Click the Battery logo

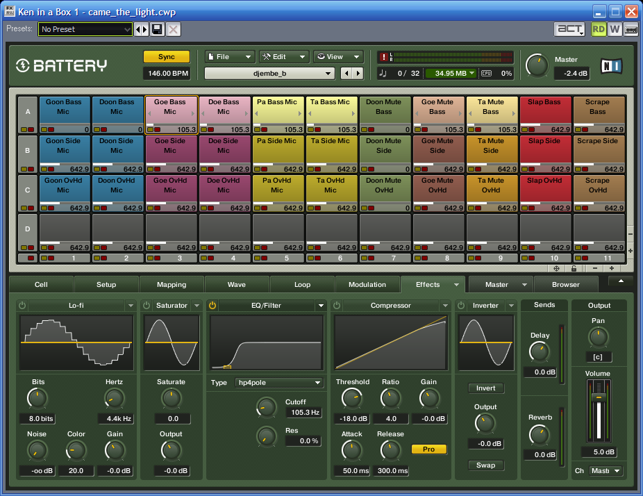[62, 65]
